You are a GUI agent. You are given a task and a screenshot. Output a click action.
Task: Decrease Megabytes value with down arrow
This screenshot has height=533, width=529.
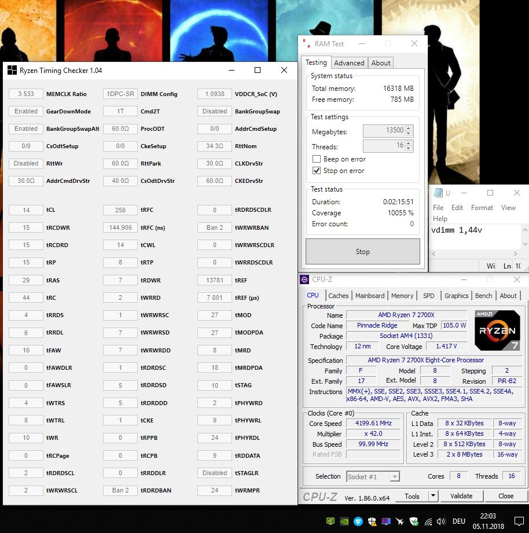coord(409,133)
